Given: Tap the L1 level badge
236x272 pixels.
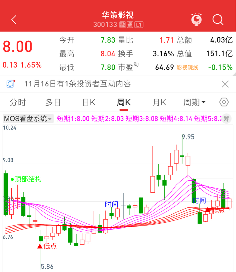Looking at the screenshot, I should click(x=139, y=25).
